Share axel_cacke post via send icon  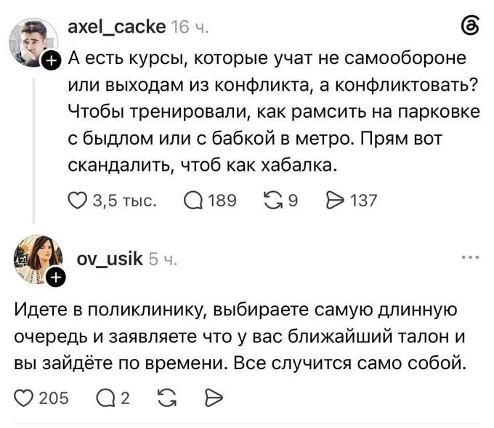tap(336, 201)
